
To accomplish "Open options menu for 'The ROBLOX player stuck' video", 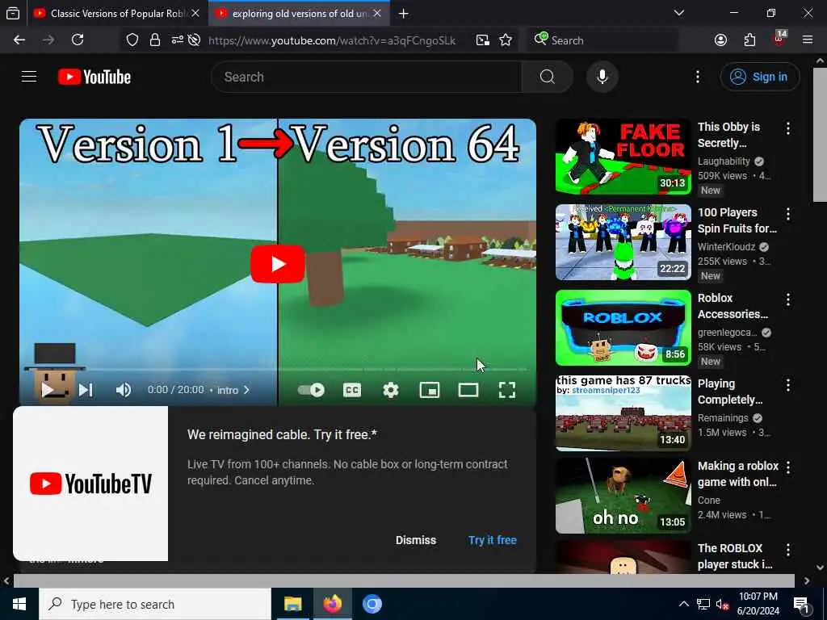I will click(x=788, y=549).
